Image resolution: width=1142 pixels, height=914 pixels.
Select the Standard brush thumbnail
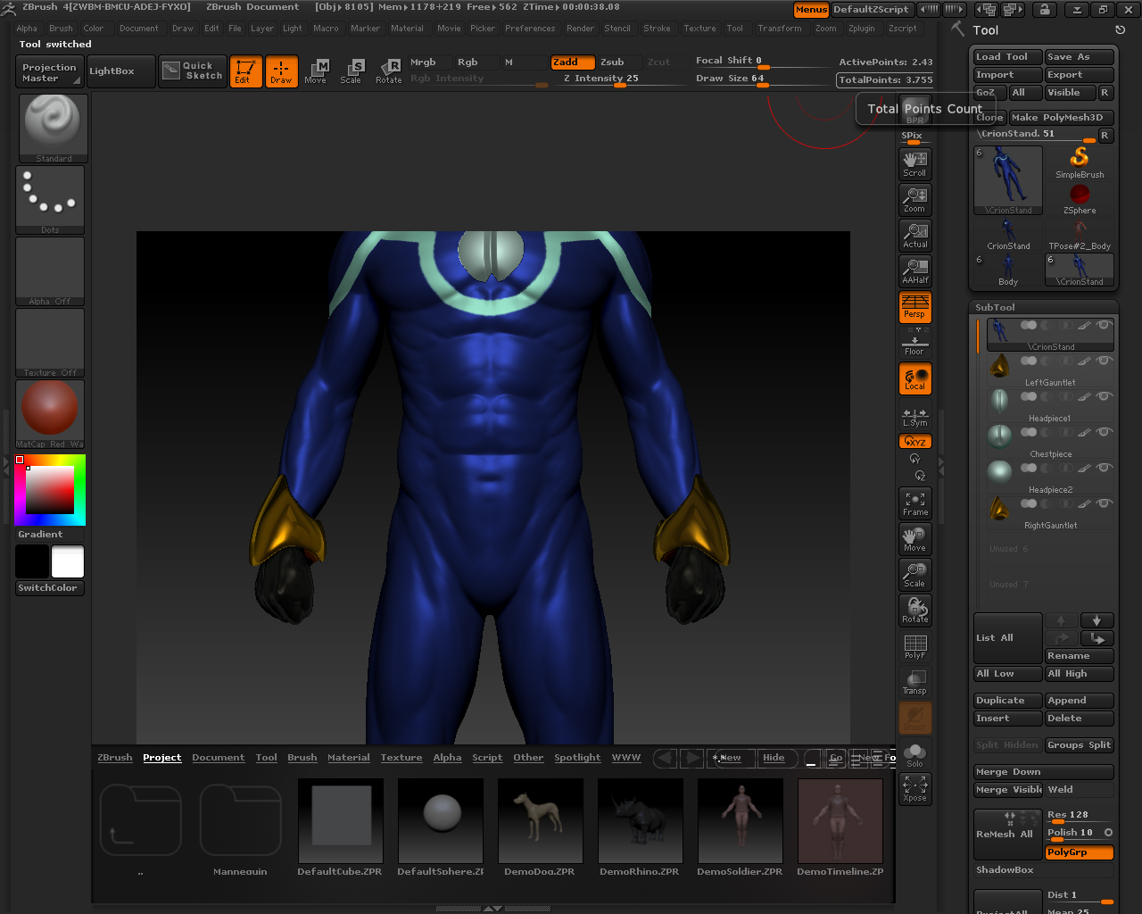[54, 128]
